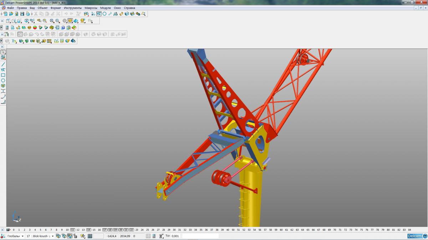Create a new model via New icon
This screenshot has width=428, height=240.
click(6, 14)
